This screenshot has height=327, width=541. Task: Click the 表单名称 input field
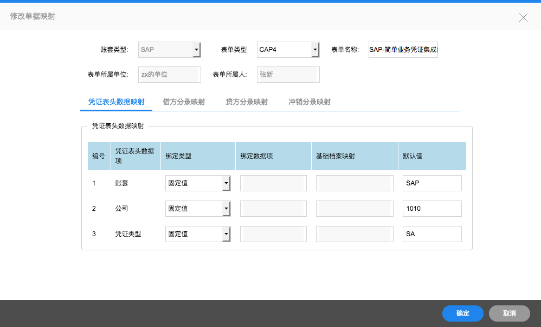click(403, 50)
